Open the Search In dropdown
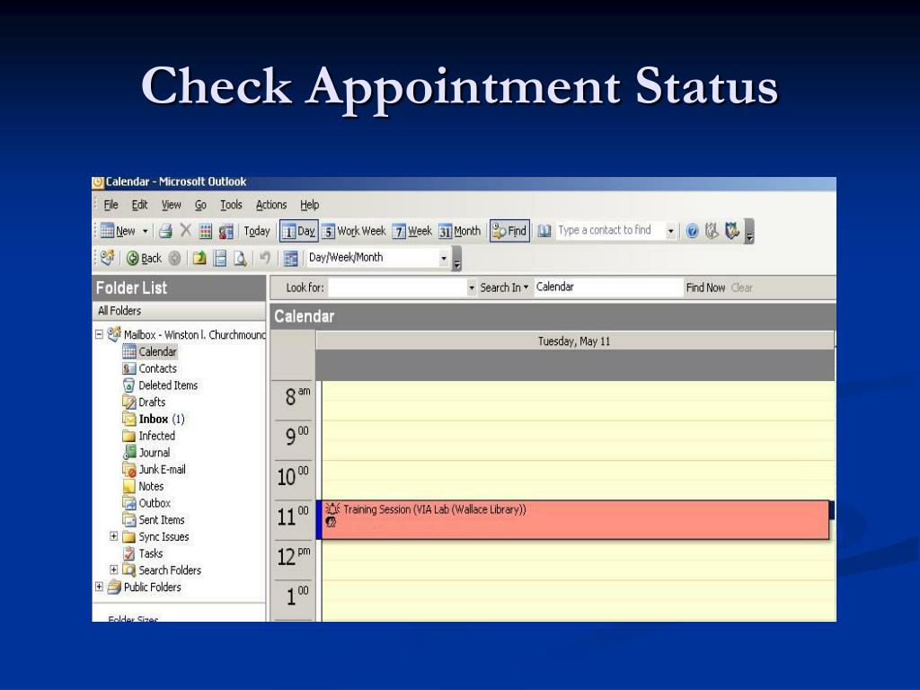The height and width of the screenshot is (690, 920). 504,287
